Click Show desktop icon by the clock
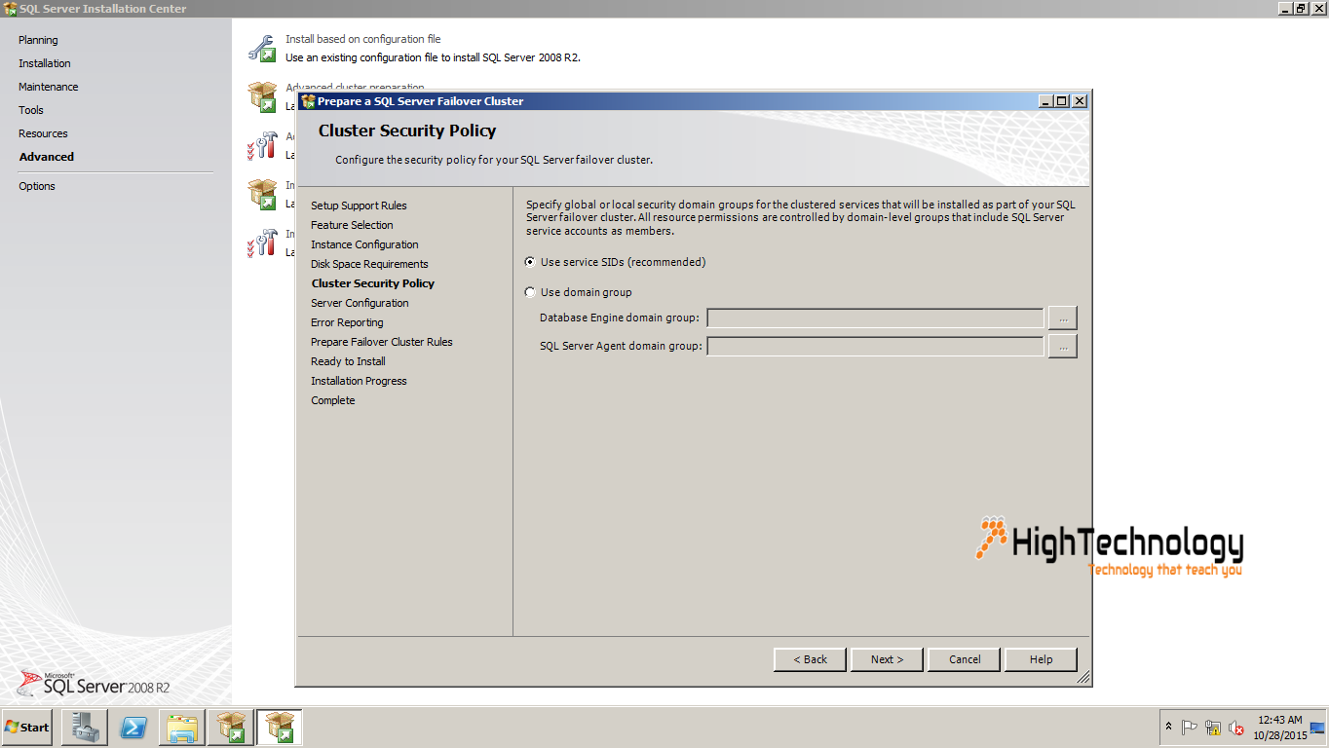 tap(1317, 728)
